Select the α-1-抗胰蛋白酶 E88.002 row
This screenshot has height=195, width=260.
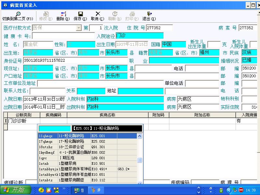(87, 152)
